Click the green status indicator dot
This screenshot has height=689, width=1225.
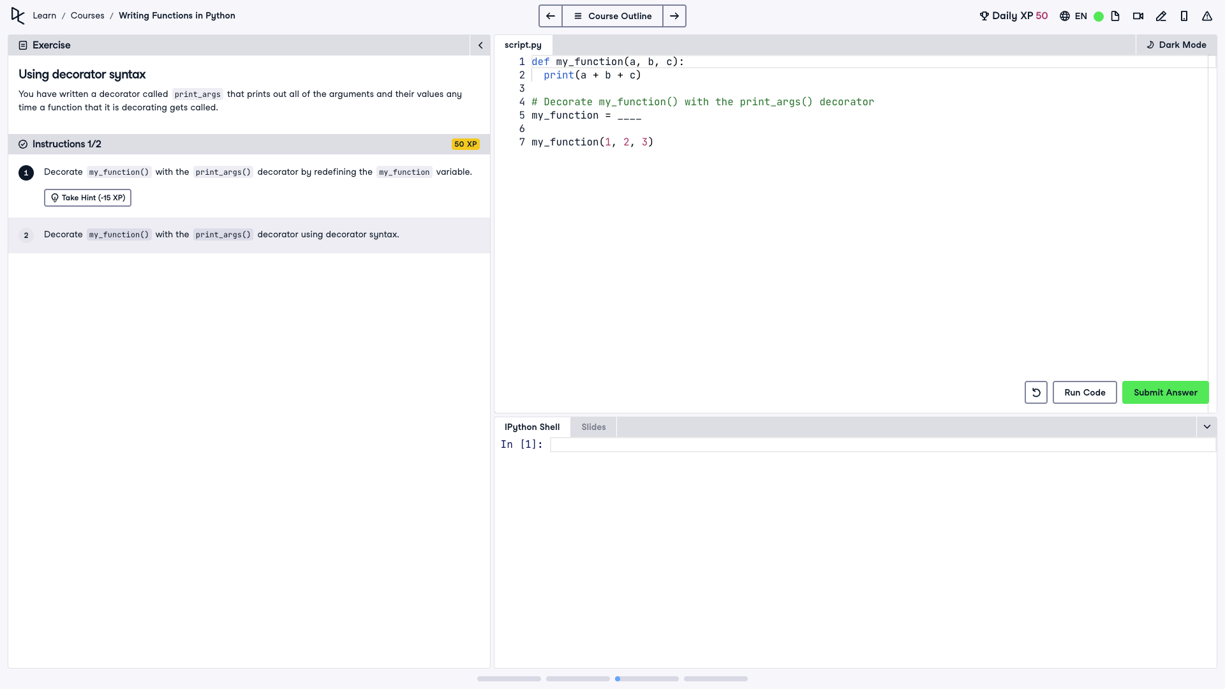[x=1099, y=17]
